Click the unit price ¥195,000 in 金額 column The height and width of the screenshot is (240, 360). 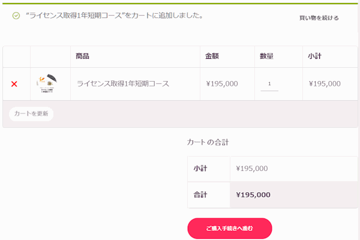point(222,84)
